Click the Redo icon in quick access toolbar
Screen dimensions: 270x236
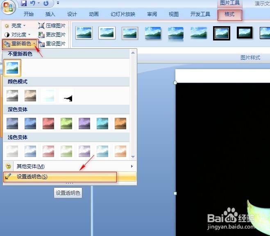click(46, 3)
